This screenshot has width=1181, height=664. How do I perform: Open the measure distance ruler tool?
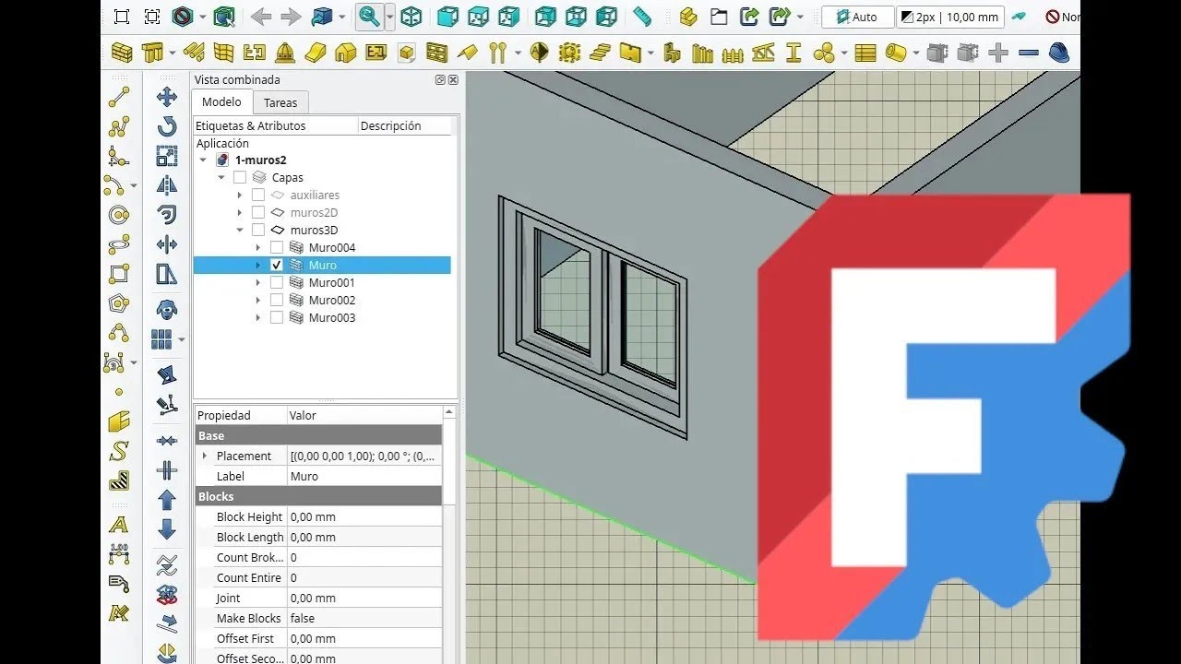(642, 17)
